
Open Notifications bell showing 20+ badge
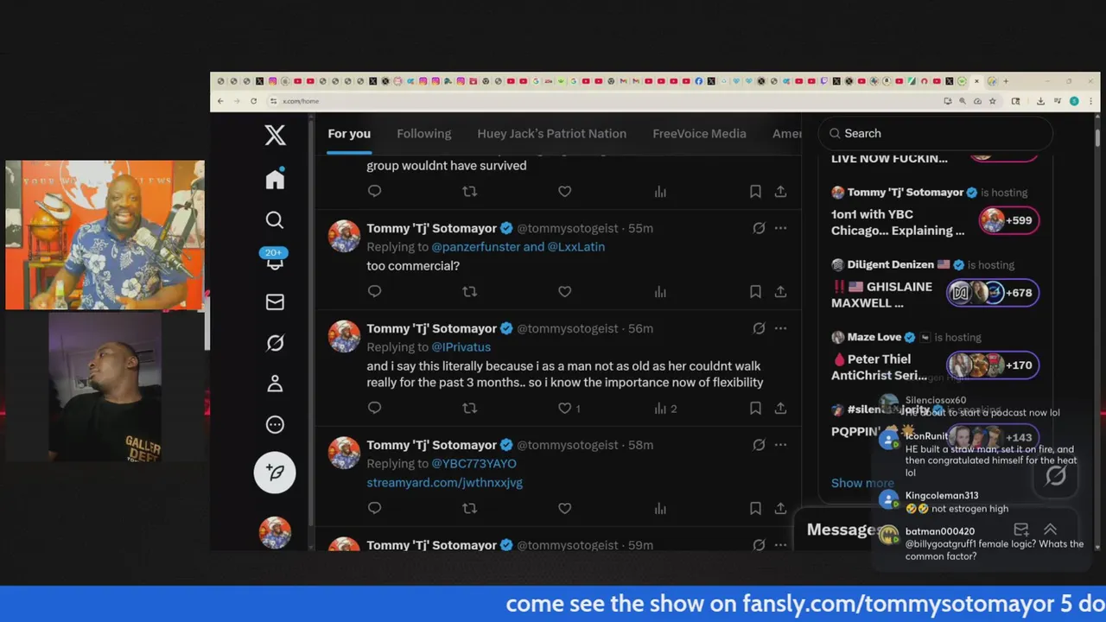[274, 259]
